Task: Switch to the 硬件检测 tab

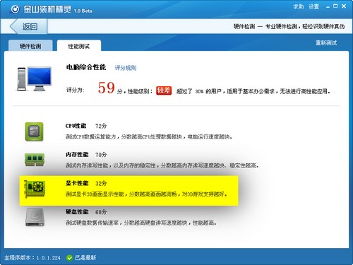Action: (x=30, y=46)
